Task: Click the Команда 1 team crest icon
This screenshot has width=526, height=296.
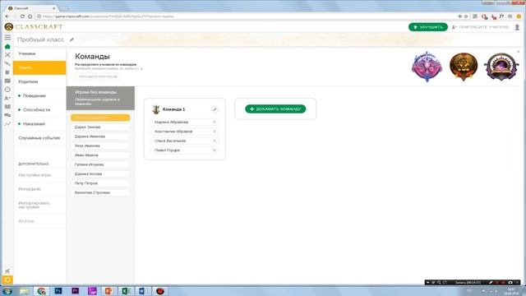Action: coord(155,109)
